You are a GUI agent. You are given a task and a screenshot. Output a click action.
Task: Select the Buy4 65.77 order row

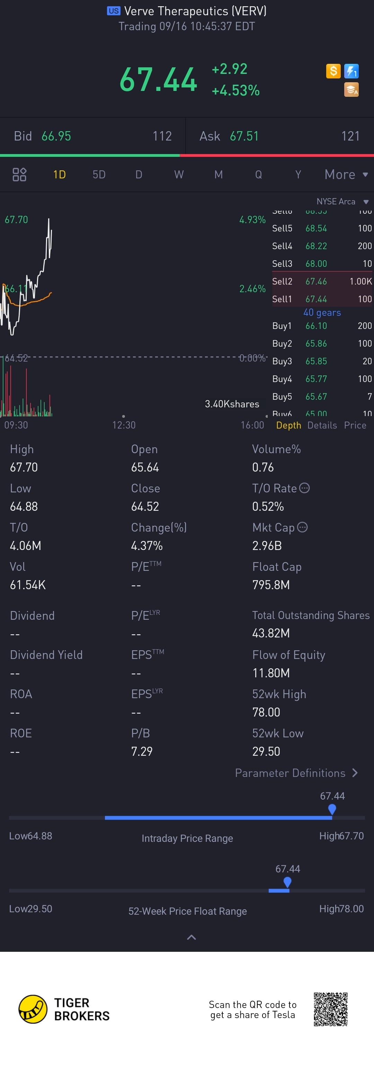(x=322, y=379)
